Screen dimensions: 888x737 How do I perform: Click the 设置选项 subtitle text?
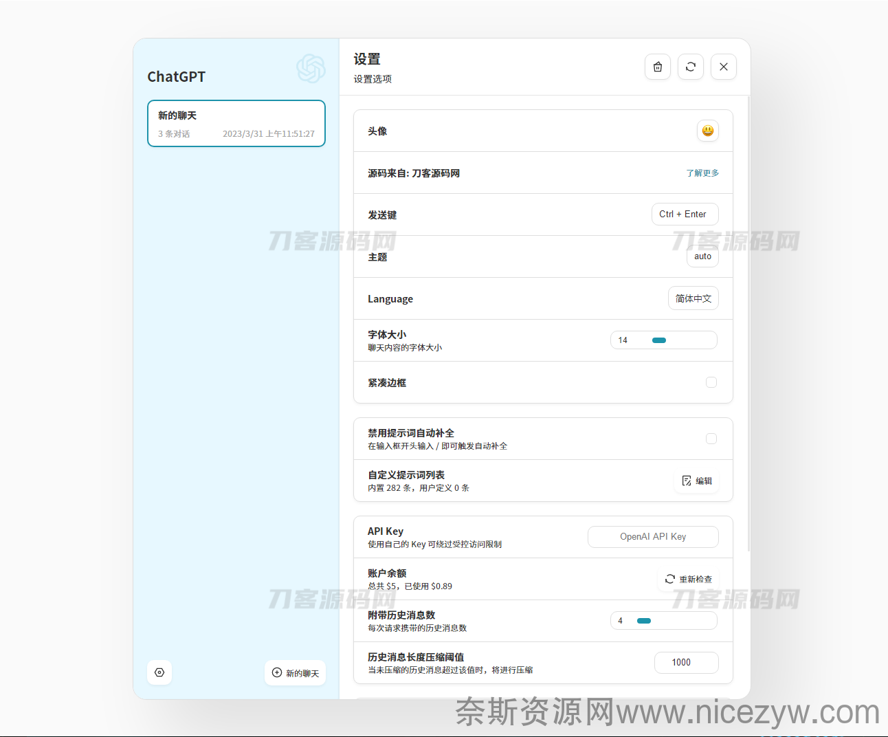point(373,79)
